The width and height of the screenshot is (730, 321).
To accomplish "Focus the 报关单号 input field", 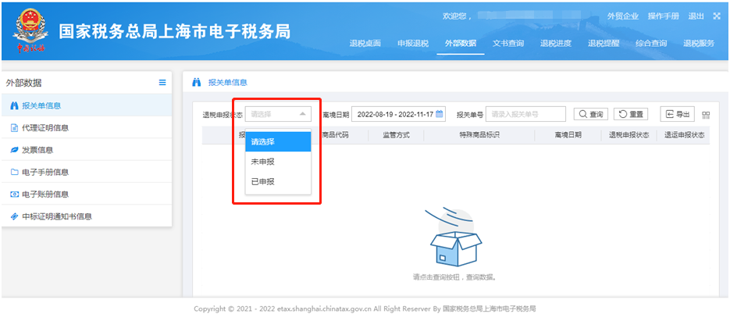I will point(525,114).
